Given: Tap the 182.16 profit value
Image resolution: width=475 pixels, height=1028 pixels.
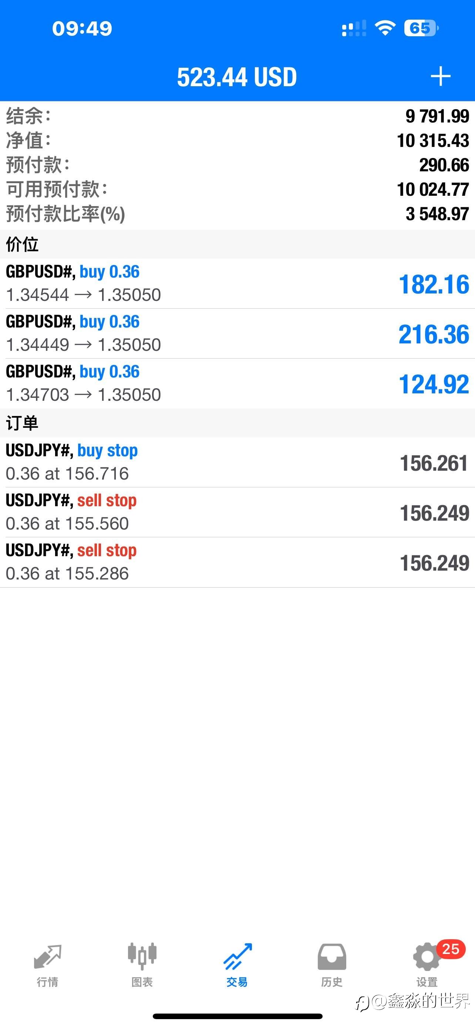Looking at the screenshot, I should (434, 284).
